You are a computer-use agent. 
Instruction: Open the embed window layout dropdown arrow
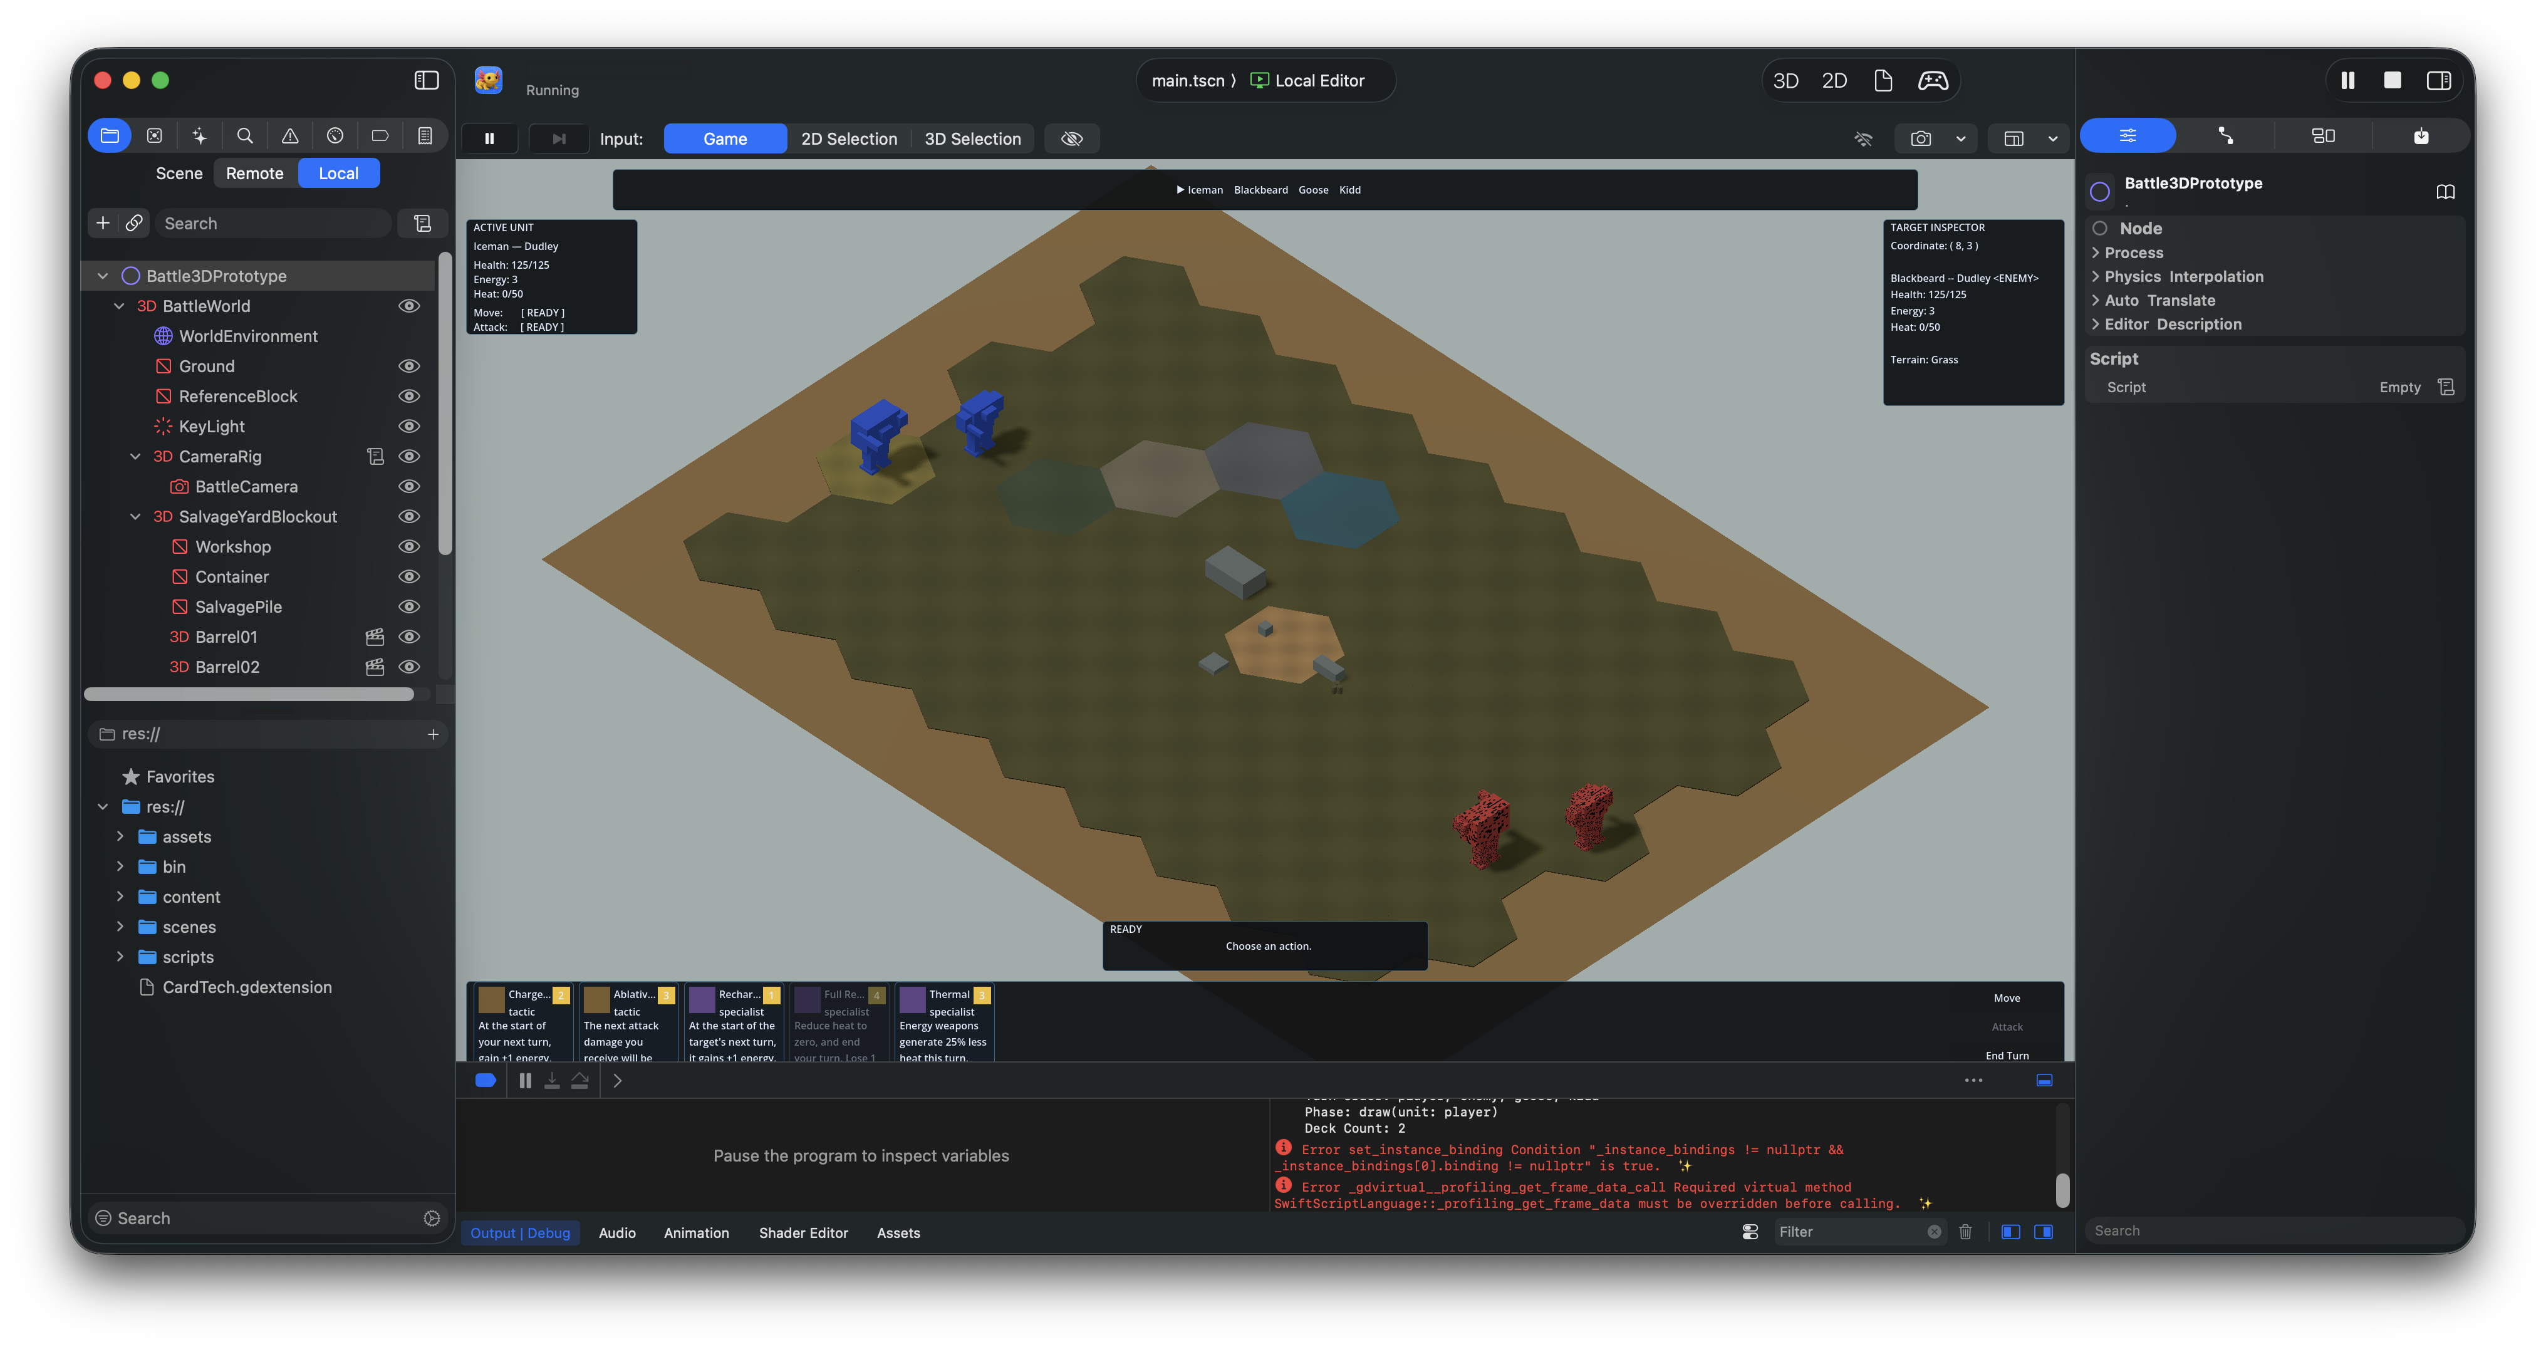click(2053, 138)
